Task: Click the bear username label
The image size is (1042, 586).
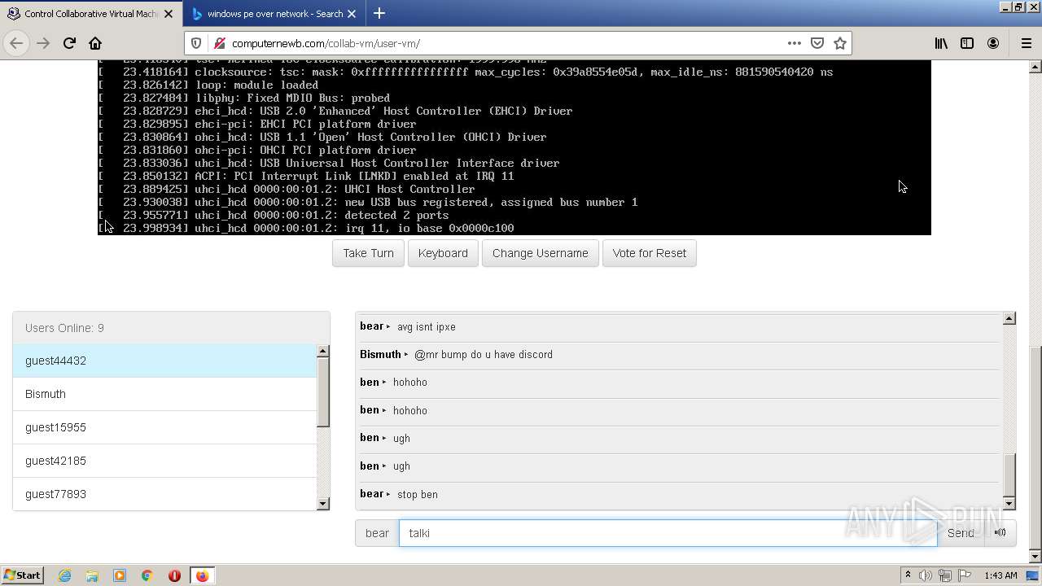Action: pos(377,533)
